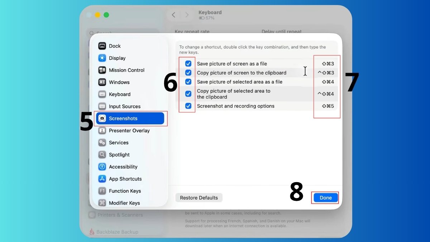Click the green zoom window button
The width and height of the screenshot is (430, 242).
[106, 15]
